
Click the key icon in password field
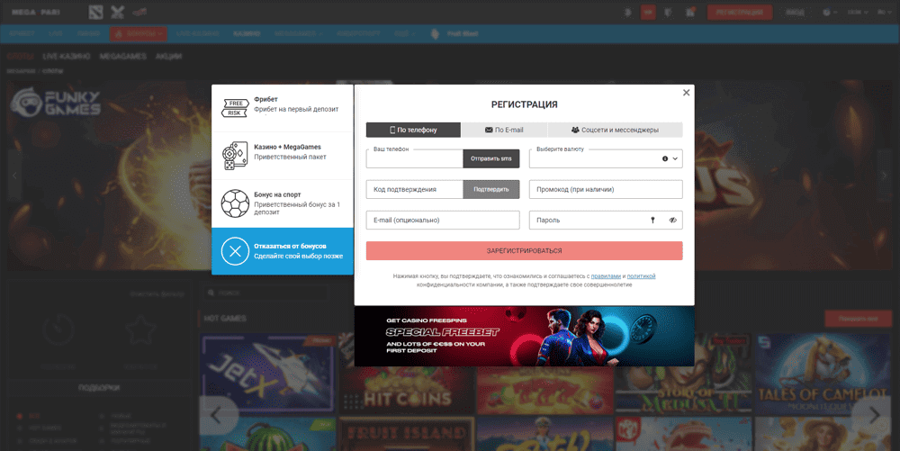(652, 221)
